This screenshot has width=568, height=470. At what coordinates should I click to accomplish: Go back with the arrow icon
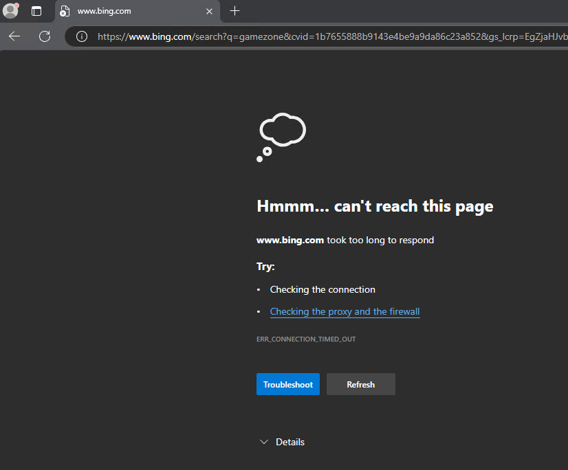[x=14, y=36]
